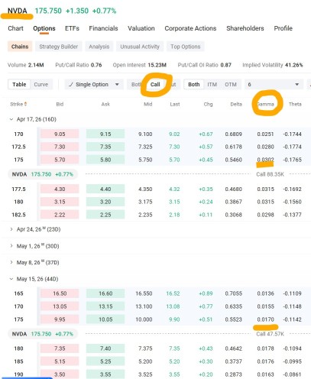Viewport: 311px width, 379px height.
Task: Click the Single Option dropdown arrow
Action: pyautogui.click(x=117, y=84)
